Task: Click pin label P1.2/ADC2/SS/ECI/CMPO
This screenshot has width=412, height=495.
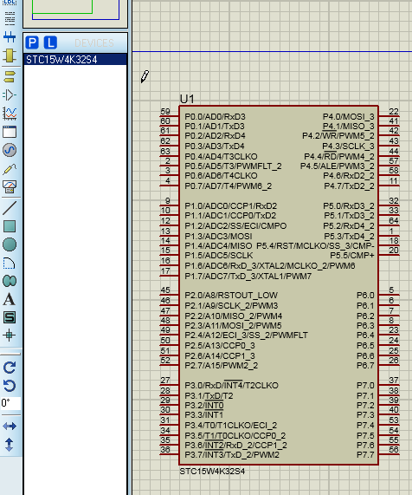Action: coord(235,226)
